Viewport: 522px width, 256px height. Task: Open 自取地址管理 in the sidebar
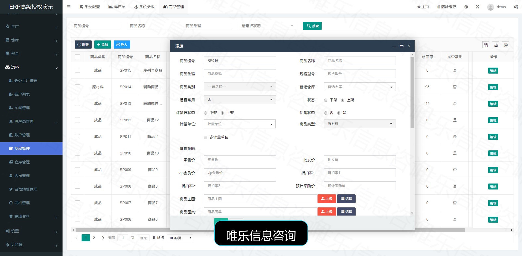pos(26,189)
